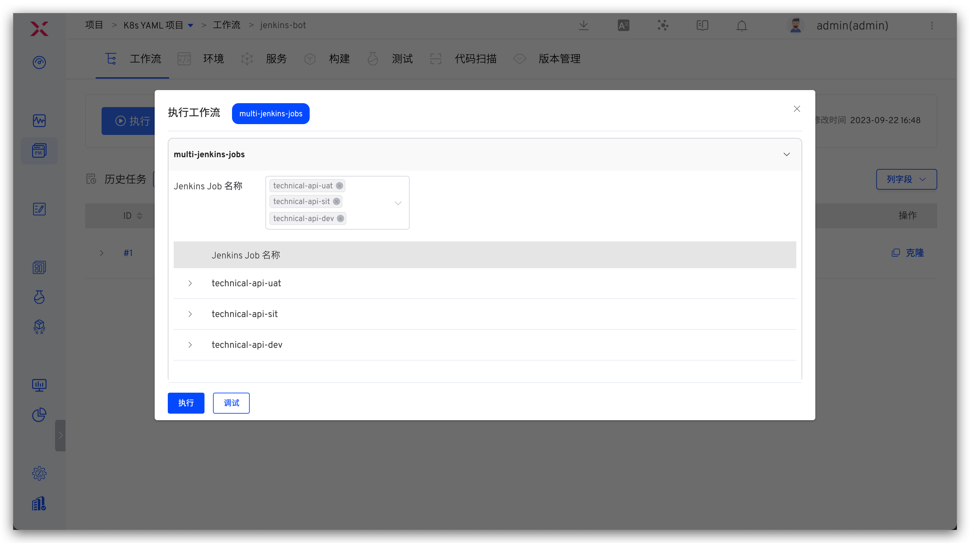This screenshot has height=543, width=970.
Task: Switch to the 工作流 tab
Action: pyautogui.click(x=132, y=59)
